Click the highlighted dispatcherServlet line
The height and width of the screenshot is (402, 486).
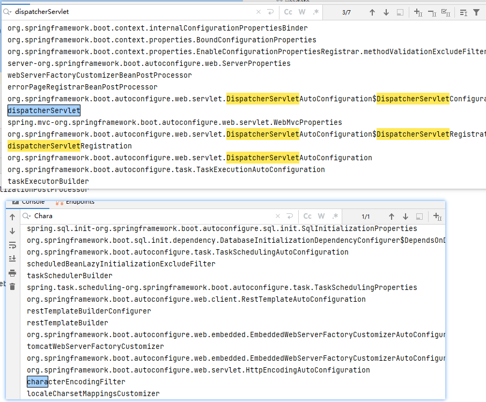[44, 110]
